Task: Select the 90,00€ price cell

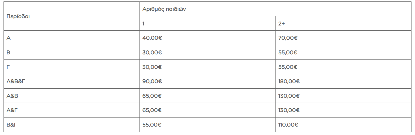Action: pyautogui.click(x=152, y=81)
